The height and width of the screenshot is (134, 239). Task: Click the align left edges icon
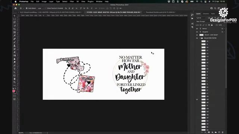coord(66,8)
